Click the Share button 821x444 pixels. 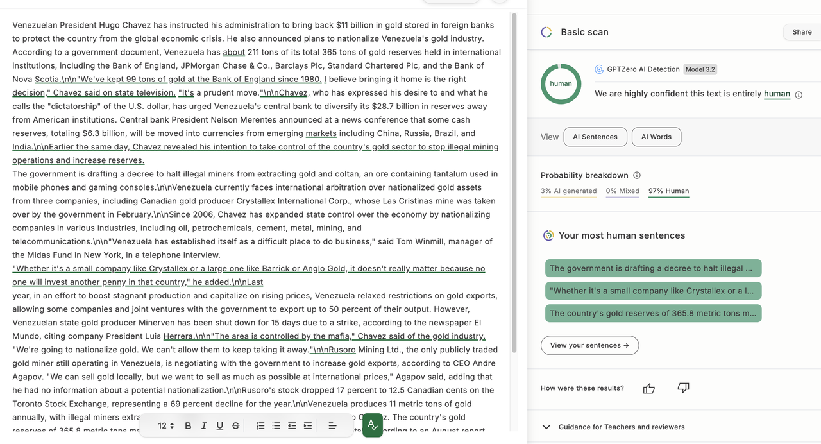802,32
